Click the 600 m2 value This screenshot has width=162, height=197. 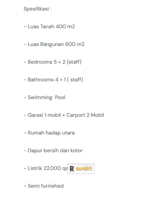75,44
